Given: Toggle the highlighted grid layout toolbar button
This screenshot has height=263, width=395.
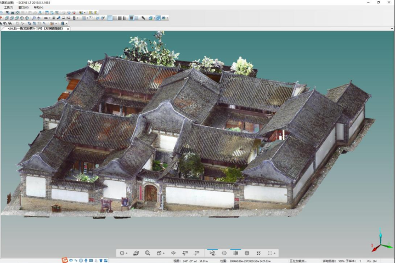Looking at the screenshot, I should coord(110,18).
